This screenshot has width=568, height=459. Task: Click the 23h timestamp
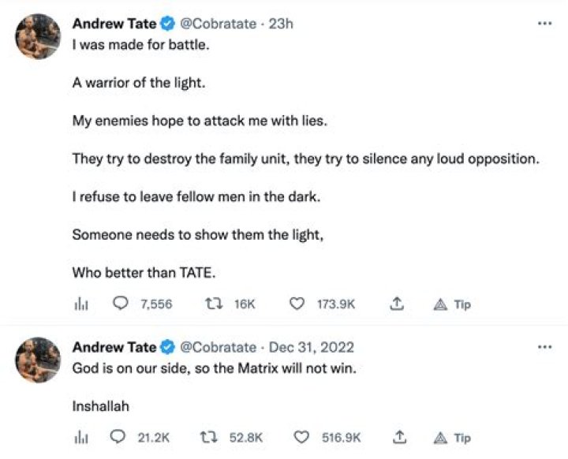(281, 24)
